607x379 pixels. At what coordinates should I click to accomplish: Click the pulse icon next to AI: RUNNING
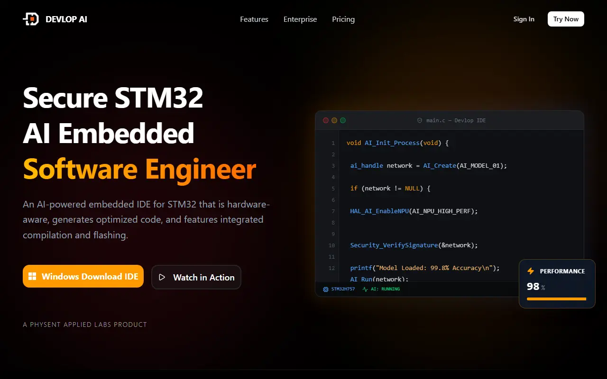[365, 289]
